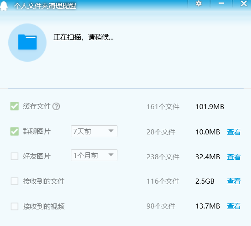Click the 个人文件夹清理提醒 window title

[45, 6]
